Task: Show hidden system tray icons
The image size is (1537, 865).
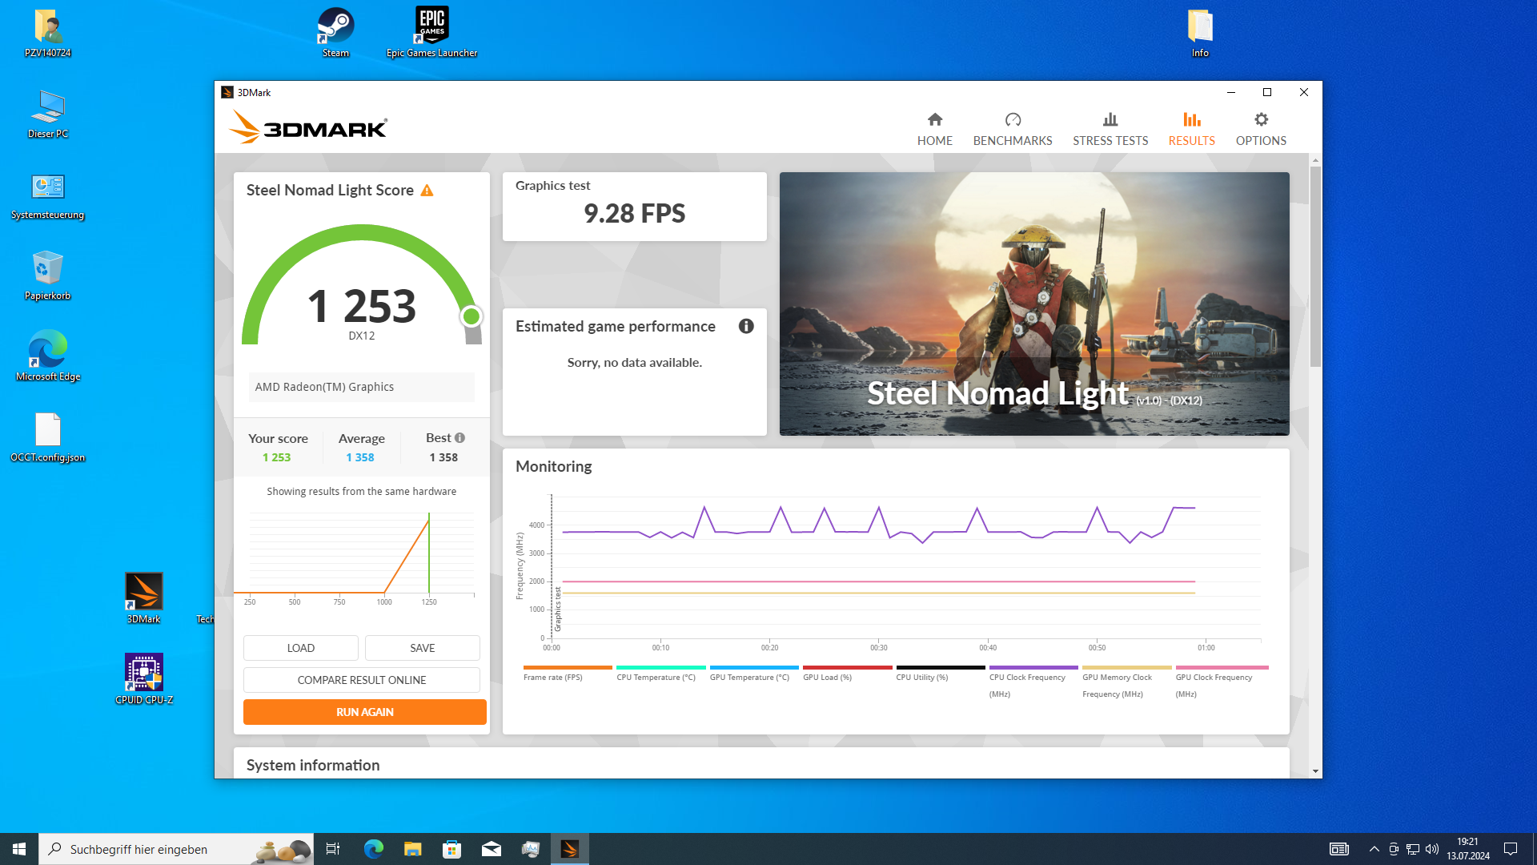Action: click(1374, 849)
